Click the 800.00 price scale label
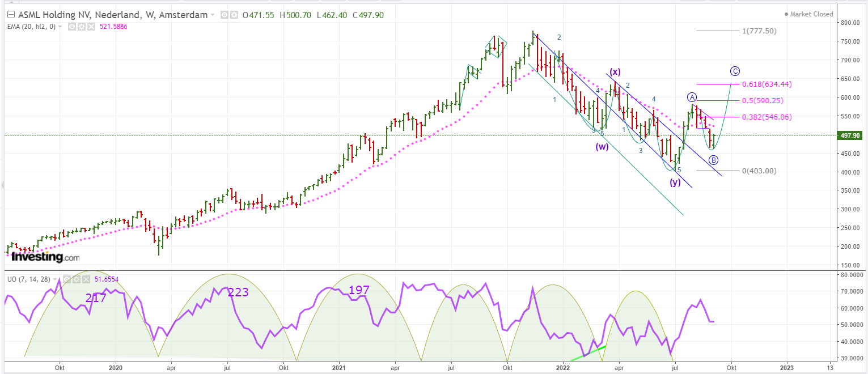The image size is (868, 374). click(x=850, y=23)
